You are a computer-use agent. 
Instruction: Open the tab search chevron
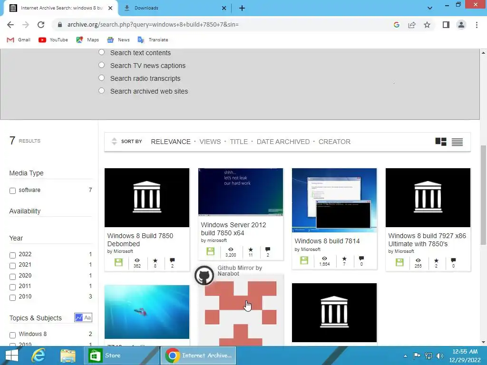[x=430, y=8]
